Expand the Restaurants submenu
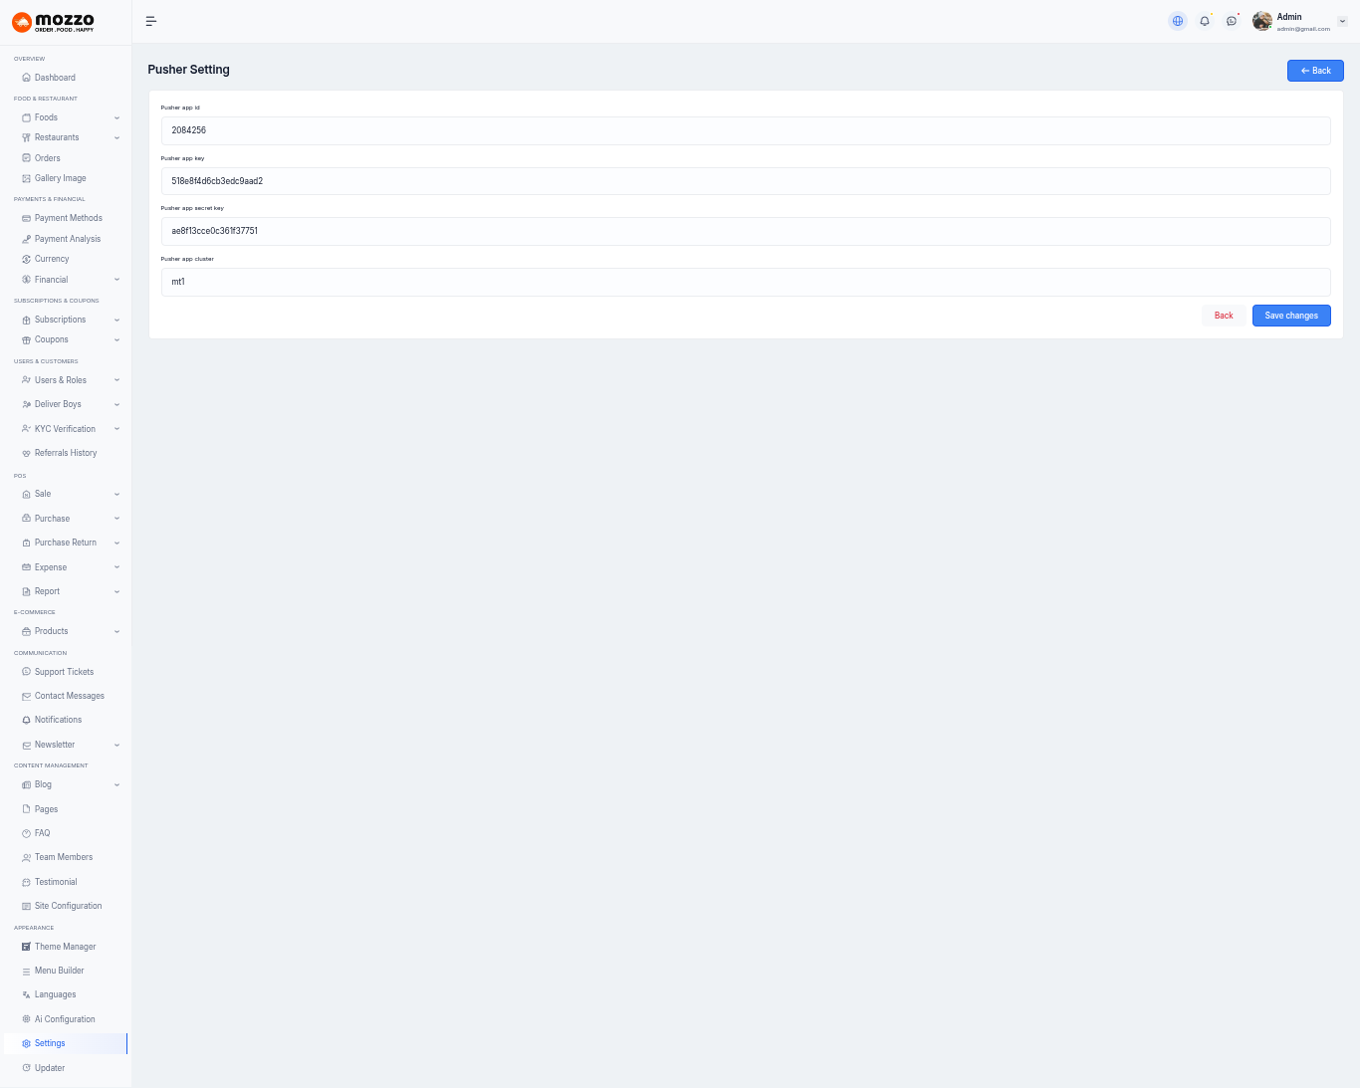This screenshot has width=1360, height=1088. click(x=116, y=137)
